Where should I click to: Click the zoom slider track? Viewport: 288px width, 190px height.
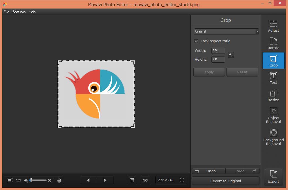pos(39,180)
